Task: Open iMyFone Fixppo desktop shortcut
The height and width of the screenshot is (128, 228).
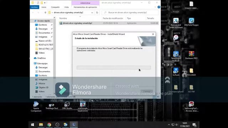Action: (191, 22)
